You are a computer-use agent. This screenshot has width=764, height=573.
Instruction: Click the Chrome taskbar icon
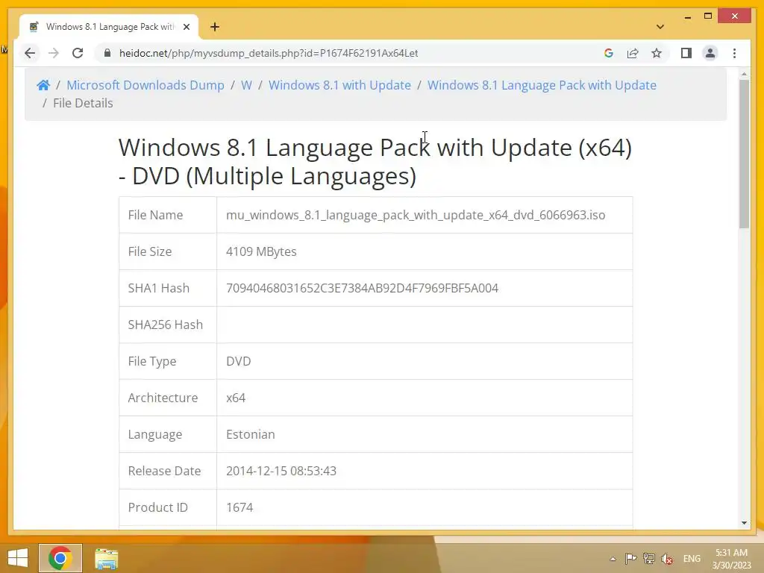60,558
